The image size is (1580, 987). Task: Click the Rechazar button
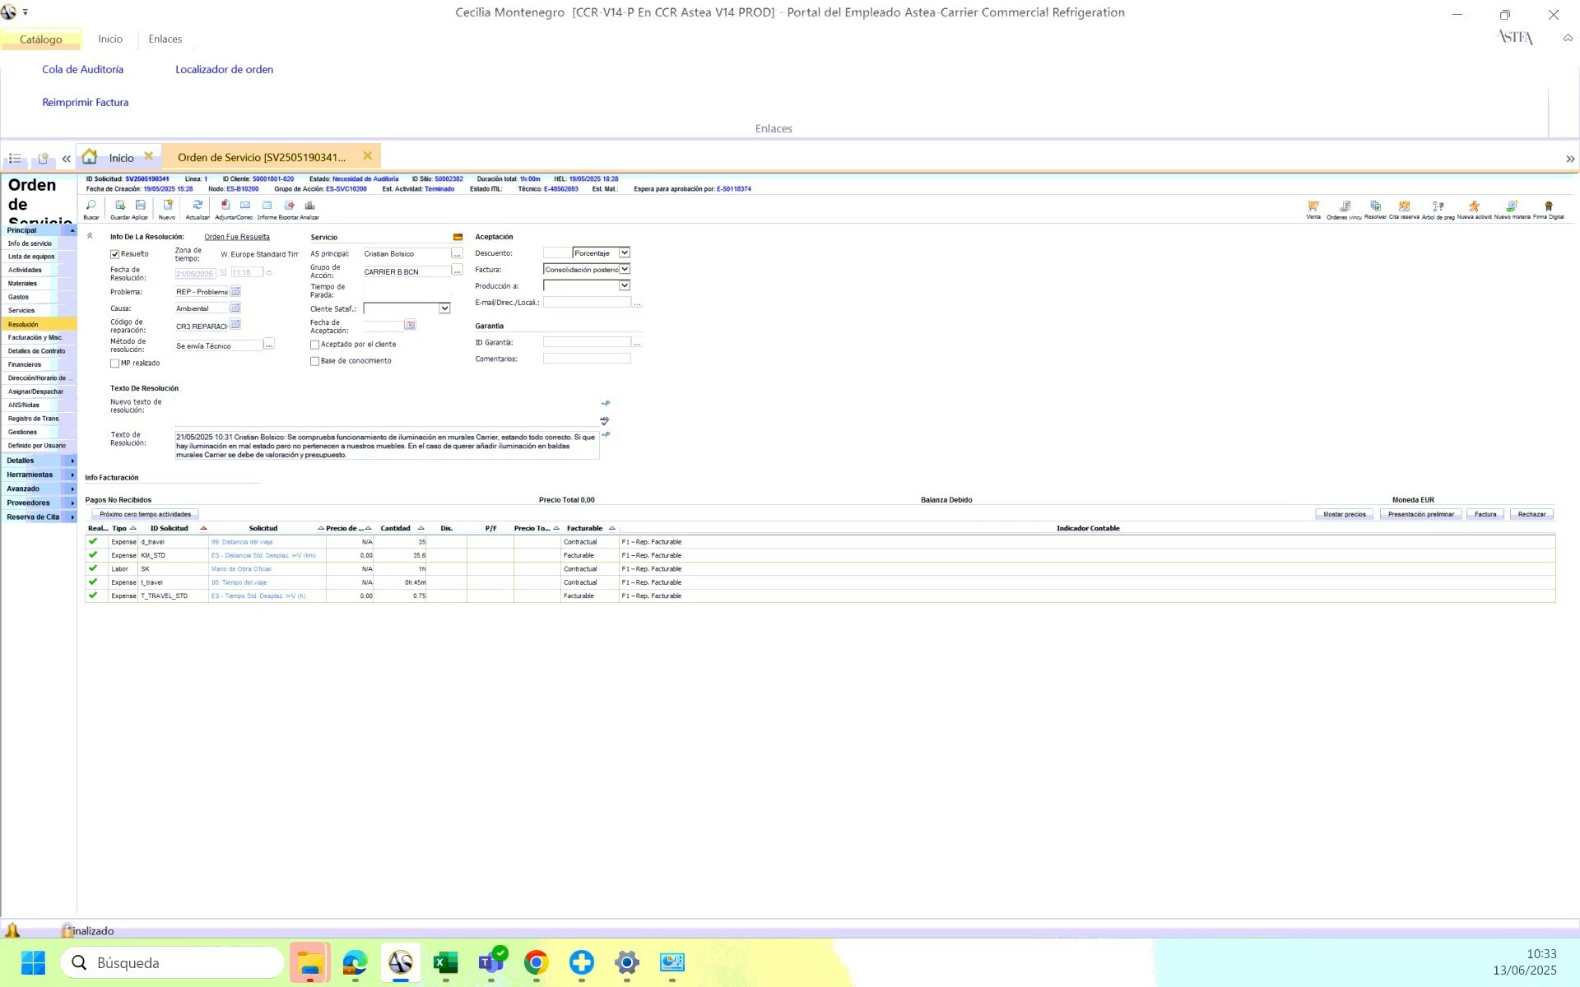point(1531,514)
